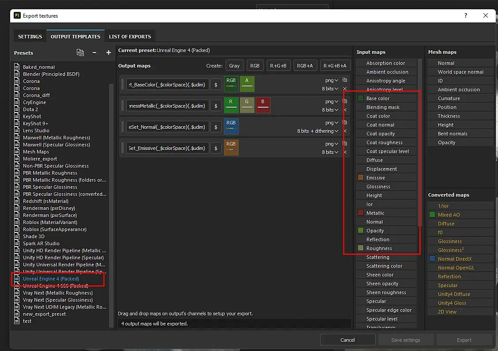Open the 8 bits + dithering dropdown
This screenshot has width=498, height=351.
coord(317,131)
